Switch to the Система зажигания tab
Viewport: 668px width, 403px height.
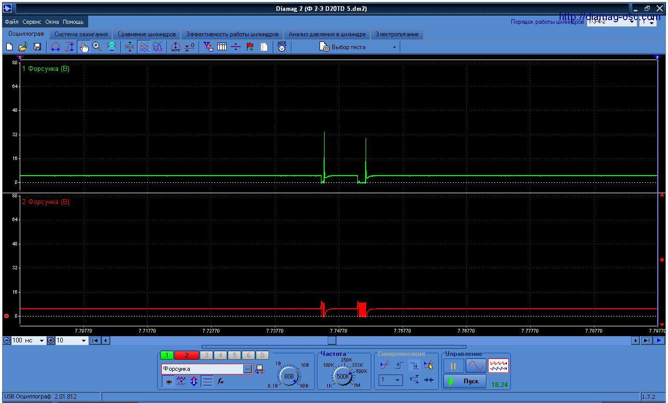pyautogui.click(x=81, y=34)
